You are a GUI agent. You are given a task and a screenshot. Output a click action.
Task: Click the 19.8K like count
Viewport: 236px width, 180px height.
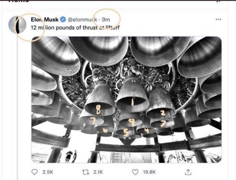[149, 172]
